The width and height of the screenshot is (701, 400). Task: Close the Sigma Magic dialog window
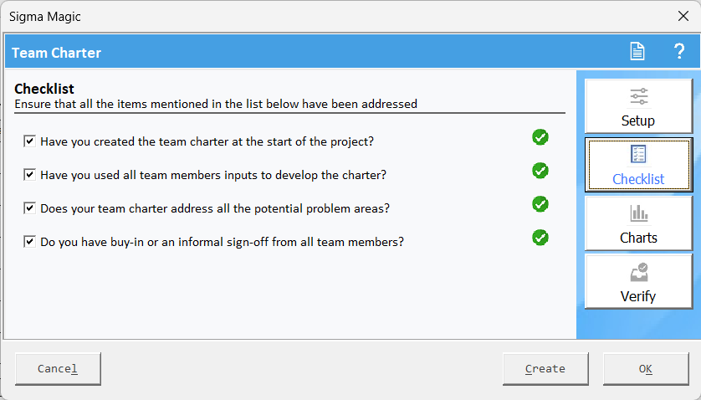click(x=683, y=16)
